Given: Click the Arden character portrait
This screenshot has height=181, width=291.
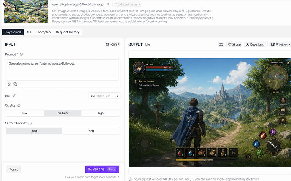Looking at the screenshot, I should (139, 67).
